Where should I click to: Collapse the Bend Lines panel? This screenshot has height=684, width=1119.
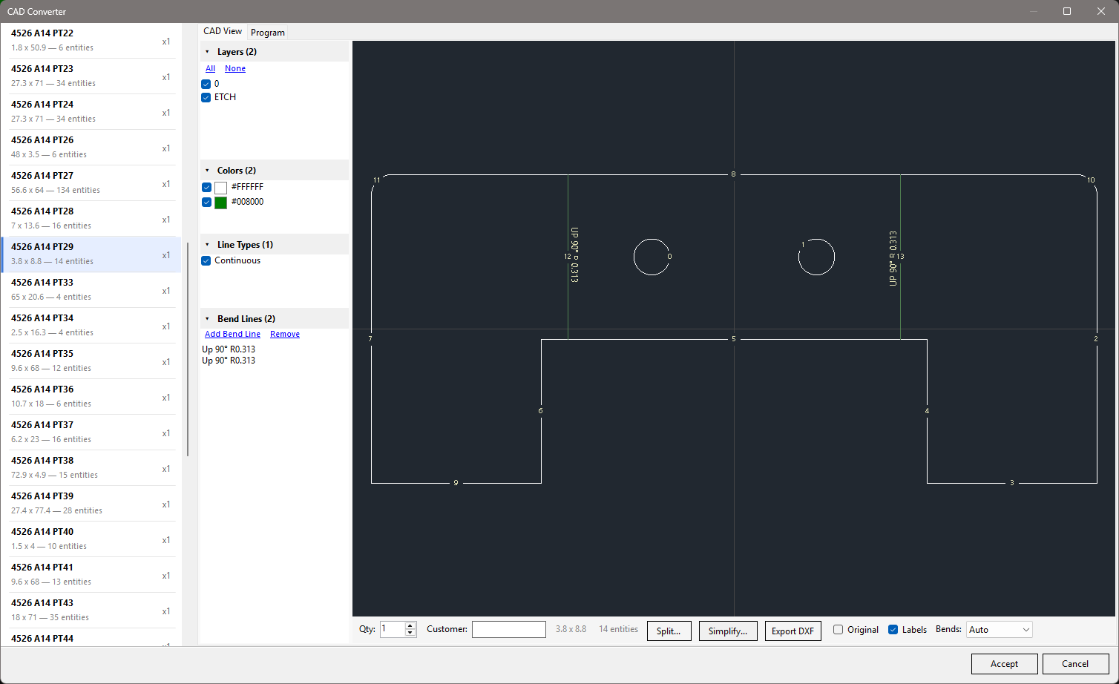tap(208, 318)
